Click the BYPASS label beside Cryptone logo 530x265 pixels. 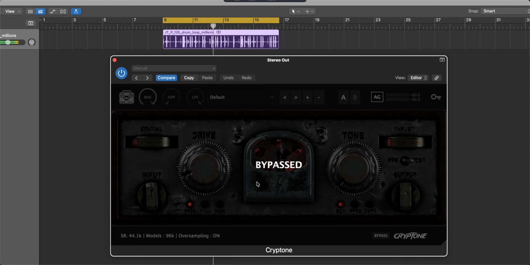point(381,236)
